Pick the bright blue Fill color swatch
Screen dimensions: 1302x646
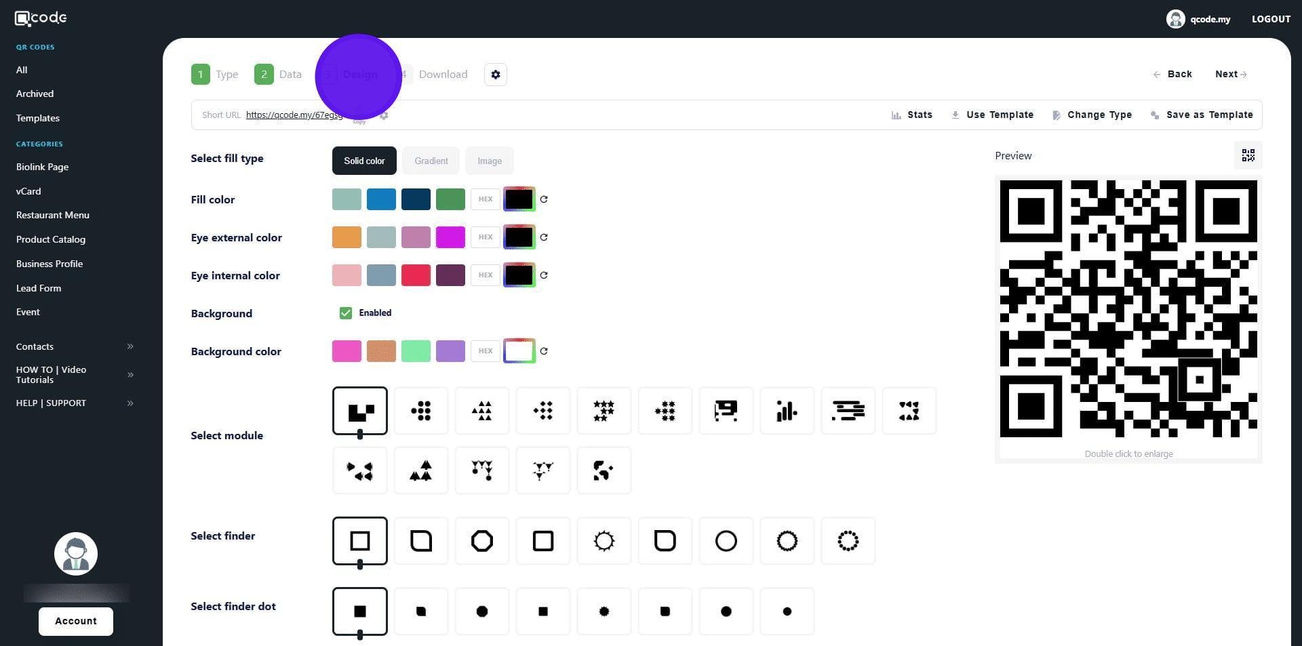(x=381, y=199)
